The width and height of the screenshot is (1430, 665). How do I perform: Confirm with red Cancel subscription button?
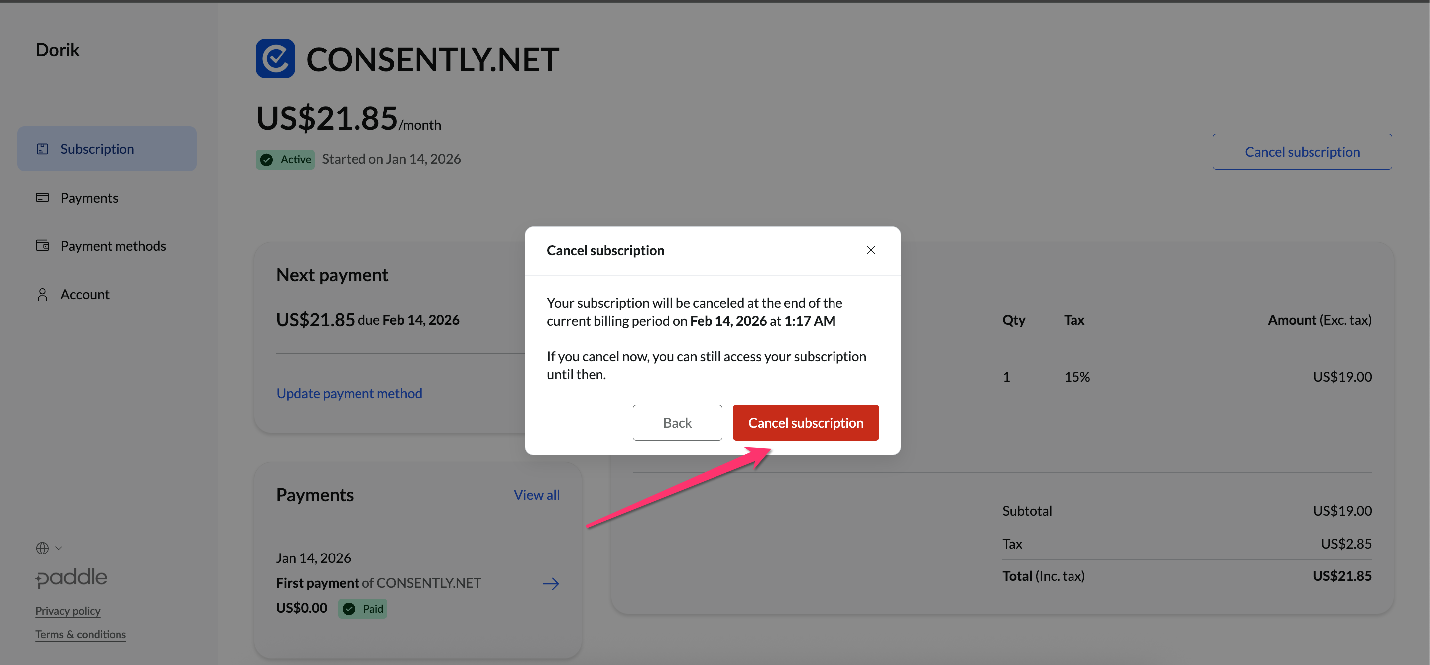click(805, 423)
